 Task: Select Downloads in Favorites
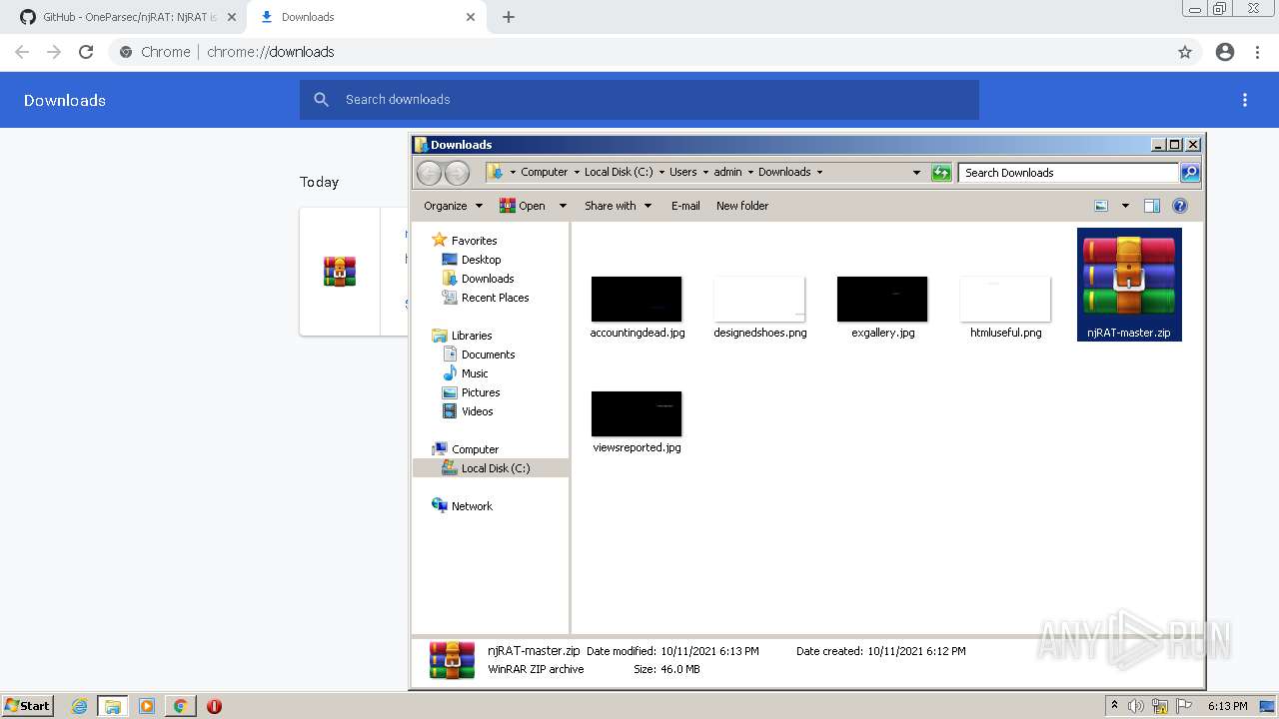coord(487,279)
